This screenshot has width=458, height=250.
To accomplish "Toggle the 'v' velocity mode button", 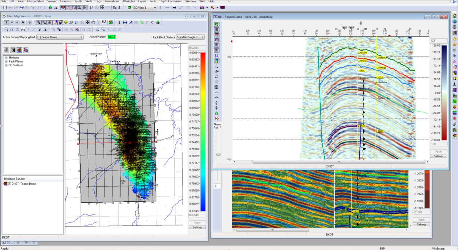I will pos(12,23).
